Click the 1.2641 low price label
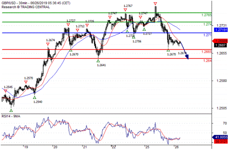The width and height of the screenshot is (230, 150). pos(101,65)
